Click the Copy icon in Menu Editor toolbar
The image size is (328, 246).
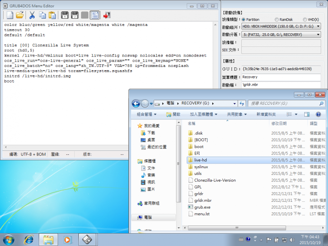coord(42,15)
